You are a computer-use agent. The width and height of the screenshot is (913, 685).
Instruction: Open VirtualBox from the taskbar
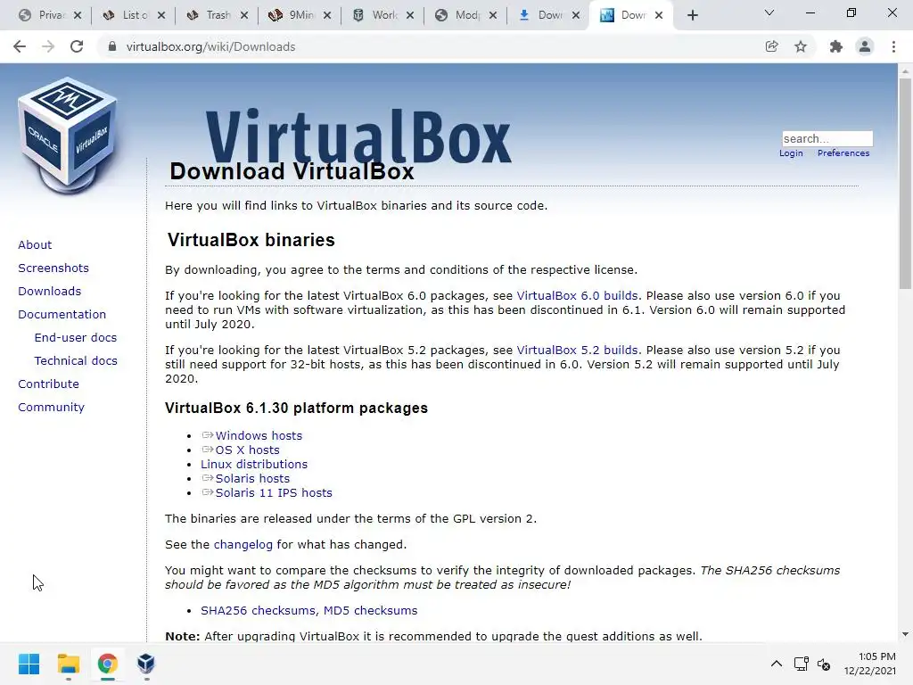point(146,664)
